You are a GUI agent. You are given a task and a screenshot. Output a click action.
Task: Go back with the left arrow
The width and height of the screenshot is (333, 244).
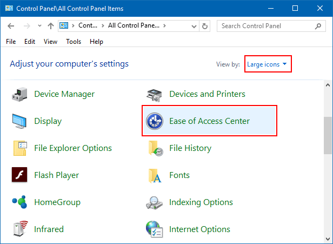(x=11, y=26)
